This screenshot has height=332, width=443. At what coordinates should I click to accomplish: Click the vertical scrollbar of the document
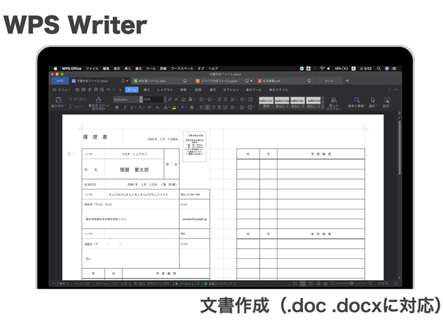tap(399, 147)
